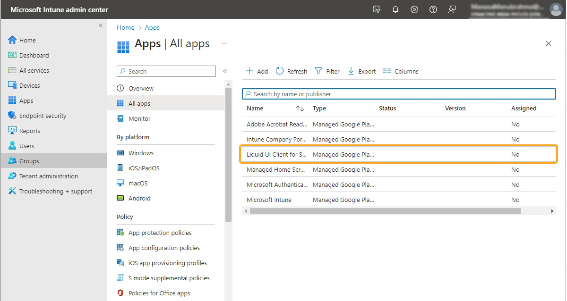Open Tenant administration in sidebar
The height and width of the screenshot is (301, 567).
48,176
